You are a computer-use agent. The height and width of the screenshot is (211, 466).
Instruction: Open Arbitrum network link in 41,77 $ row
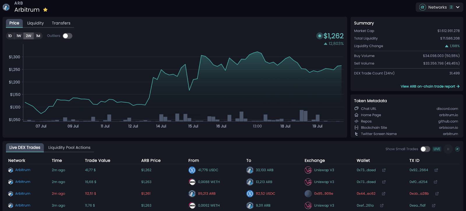[23, 170]
